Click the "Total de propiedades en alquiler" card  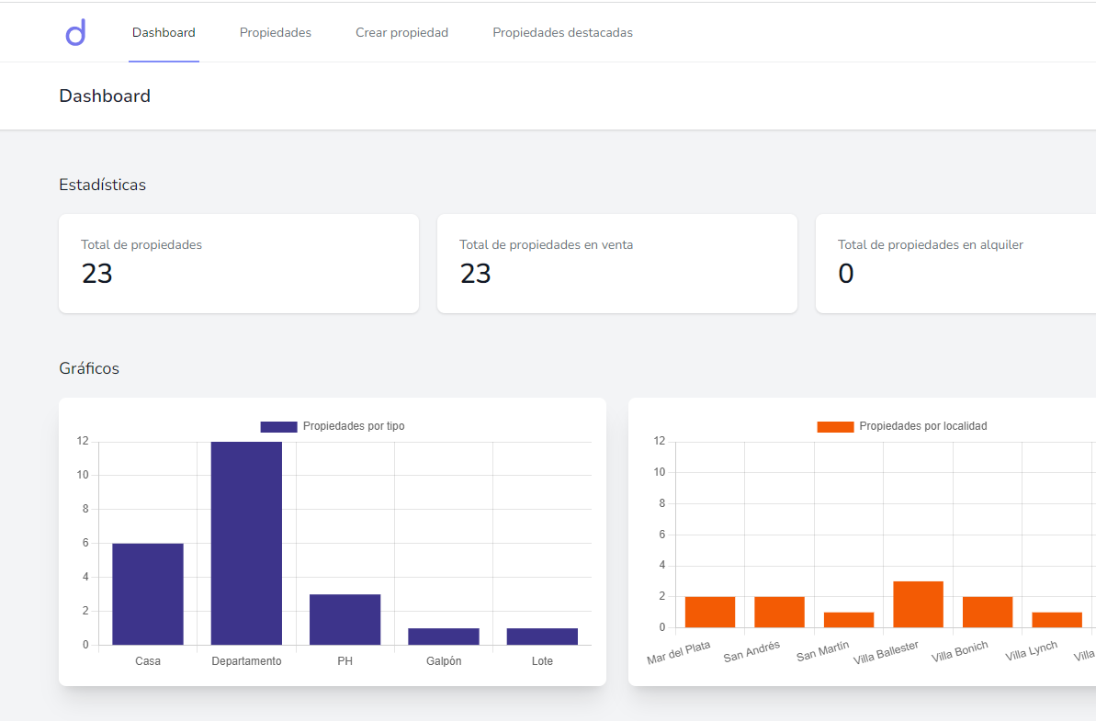tap(955, 264)
